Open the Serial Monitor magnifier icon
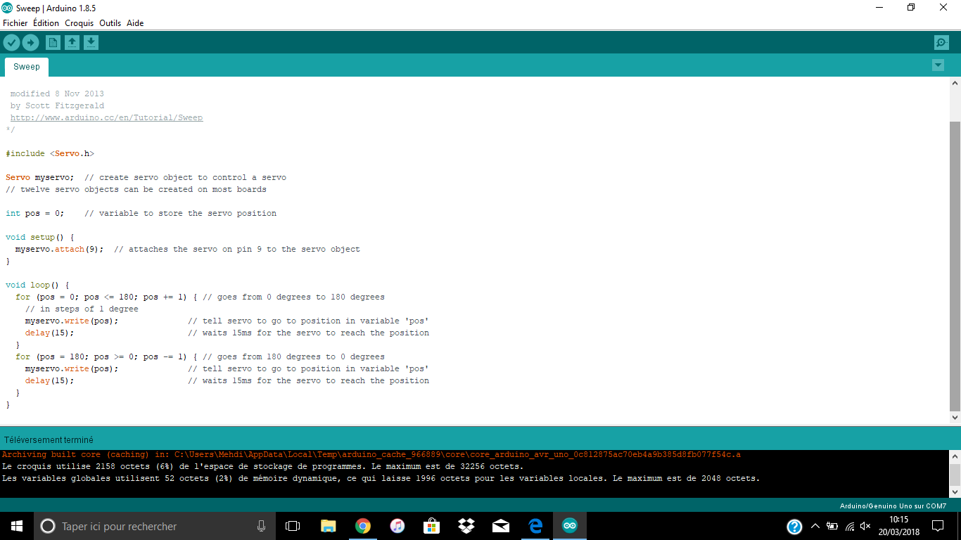Viewport: 961px width, 540px height. (941, 43)
